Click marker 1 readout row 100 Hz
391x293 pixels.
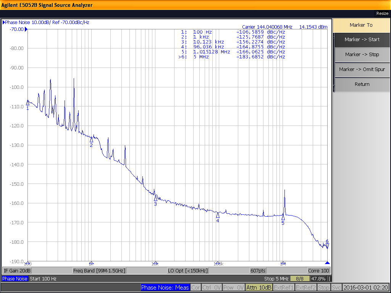pyautogui.click(x=233, y=32)
